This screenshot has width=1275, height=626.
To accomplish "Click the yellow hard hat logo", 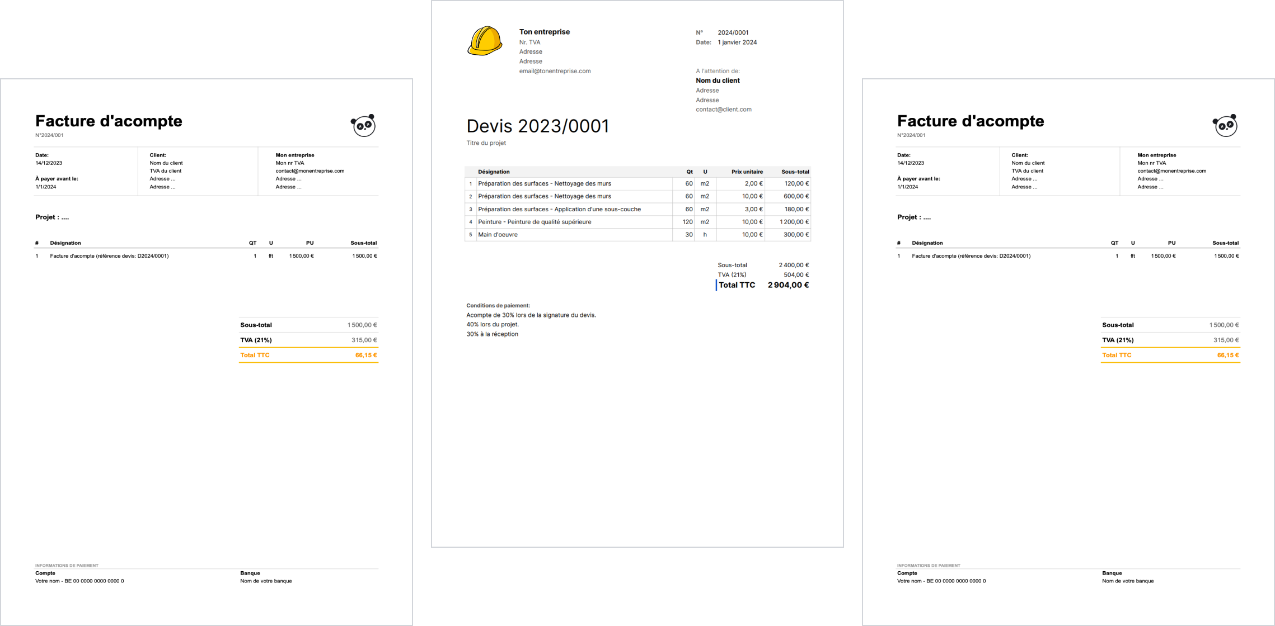I will [x=485, y=41].
